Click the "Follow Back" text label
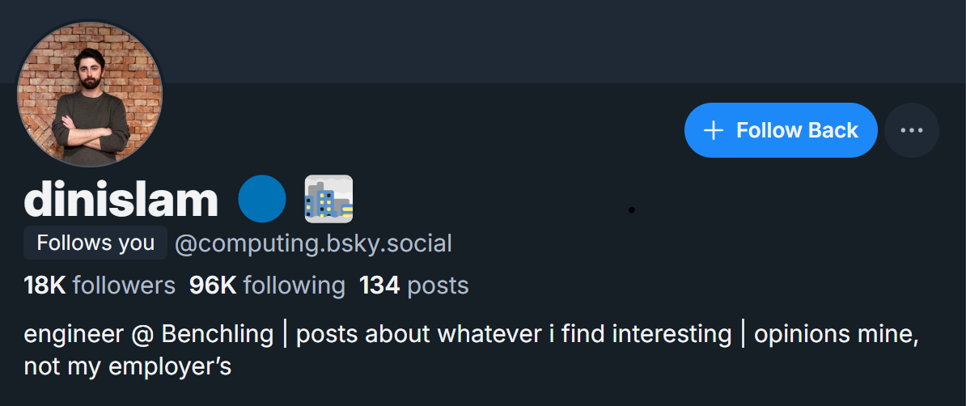Screen dimensions: 966x406 797,130
